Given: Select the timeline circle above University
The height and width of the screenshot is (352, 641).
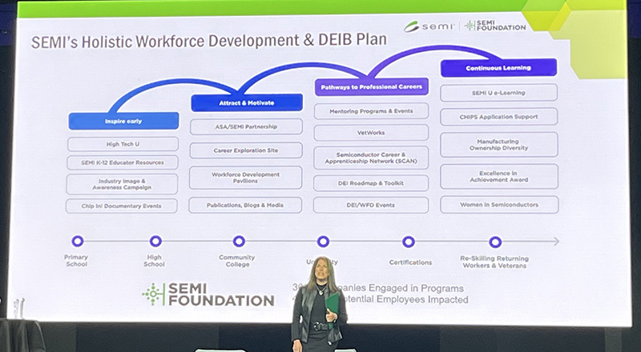Looking at the screenshot, I should pyautogui.click(x=323, y=242).
